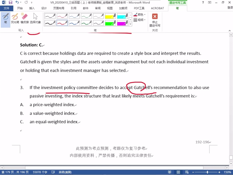Open the proofing check icon in status bar
Viewport: 233px width, 175px height.
click(x=53, y=172)
